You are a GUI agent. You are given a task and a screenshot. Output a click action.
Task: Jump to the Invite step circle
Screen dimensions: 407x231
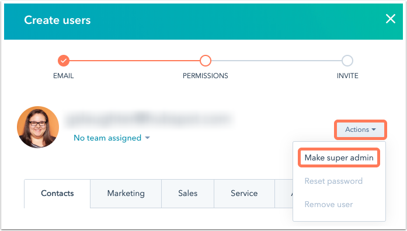click(347, 61)
